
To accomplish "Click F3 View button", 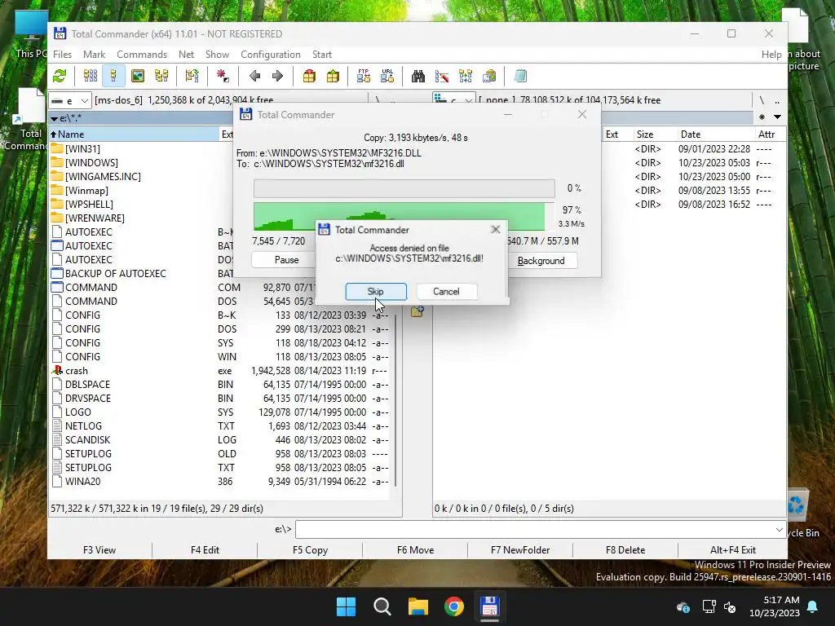I will (x=99, y=550).
